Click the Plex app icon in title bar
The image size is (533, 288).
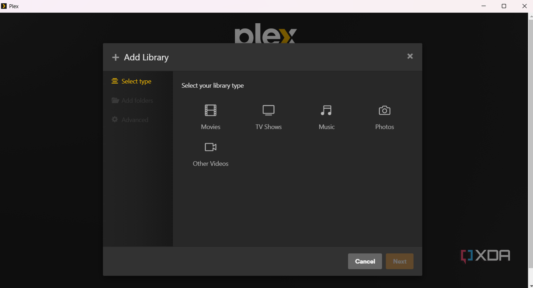coord(4,6)
